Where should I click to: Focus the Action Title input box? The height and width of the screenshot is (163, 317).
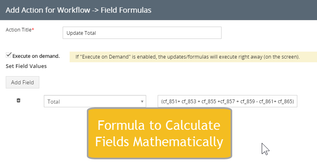click(x=142, y=33)
